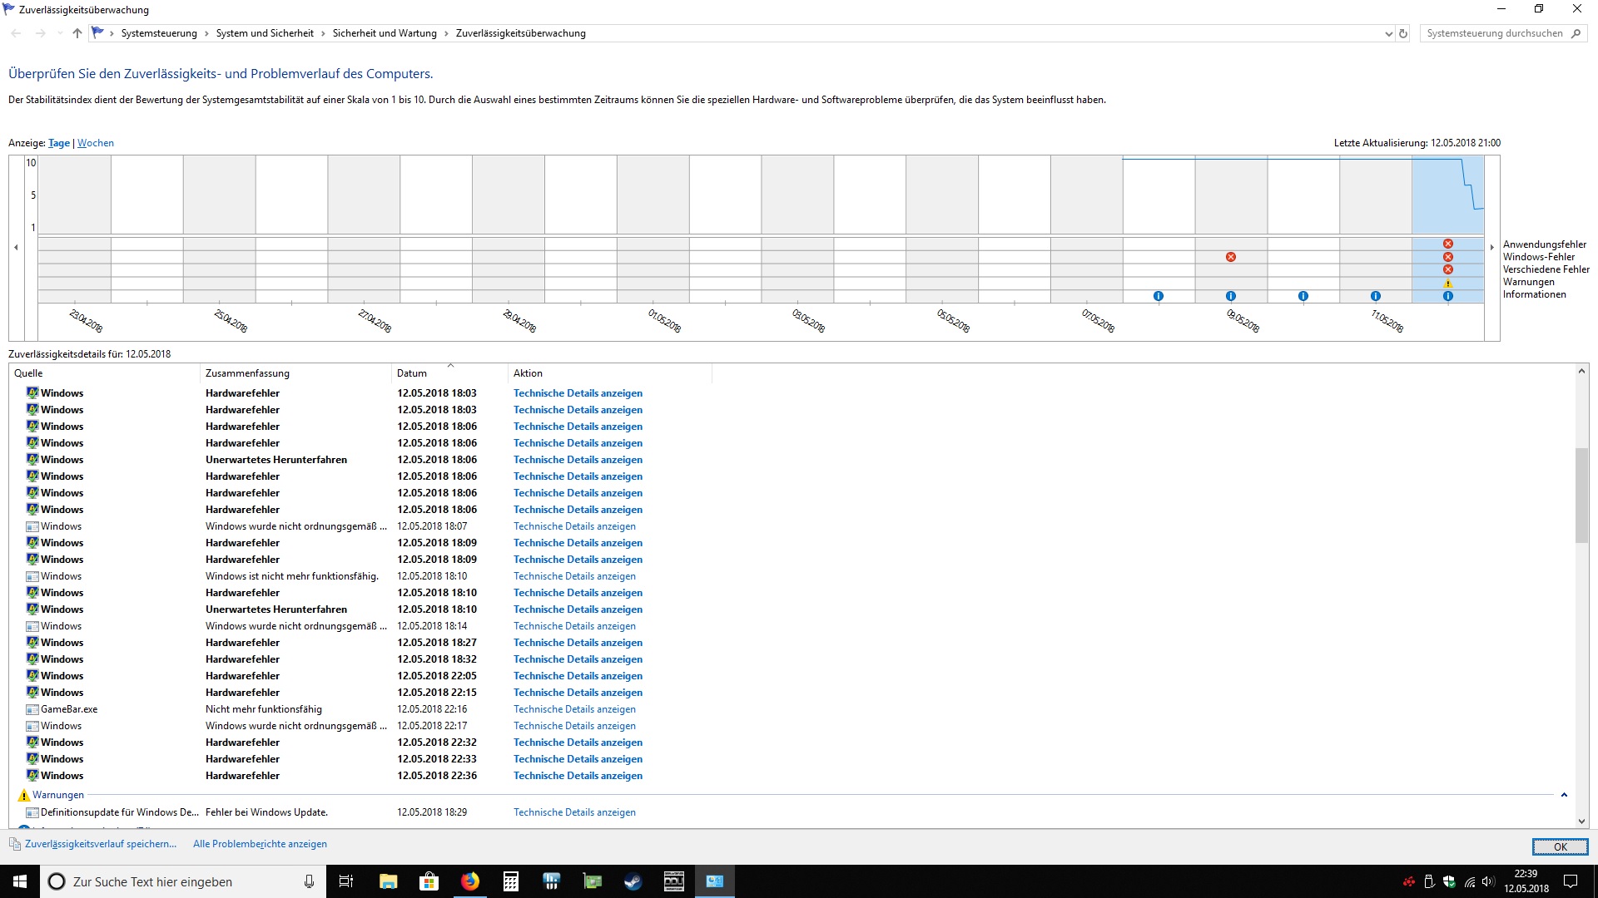This screenshot has height=898, width=1598.
Task: Click Alle Problemberichte anzeigen link
Action: [x=260, y=844]
